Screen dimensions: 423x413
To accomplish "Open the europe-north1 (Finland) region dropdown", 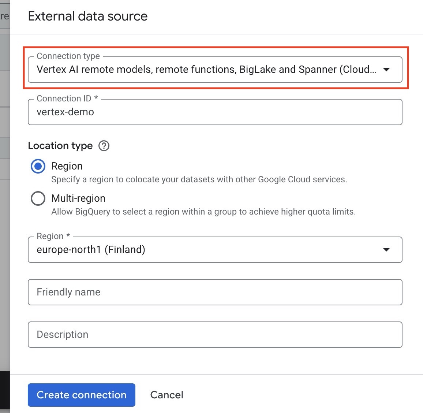I will (205, 250).
